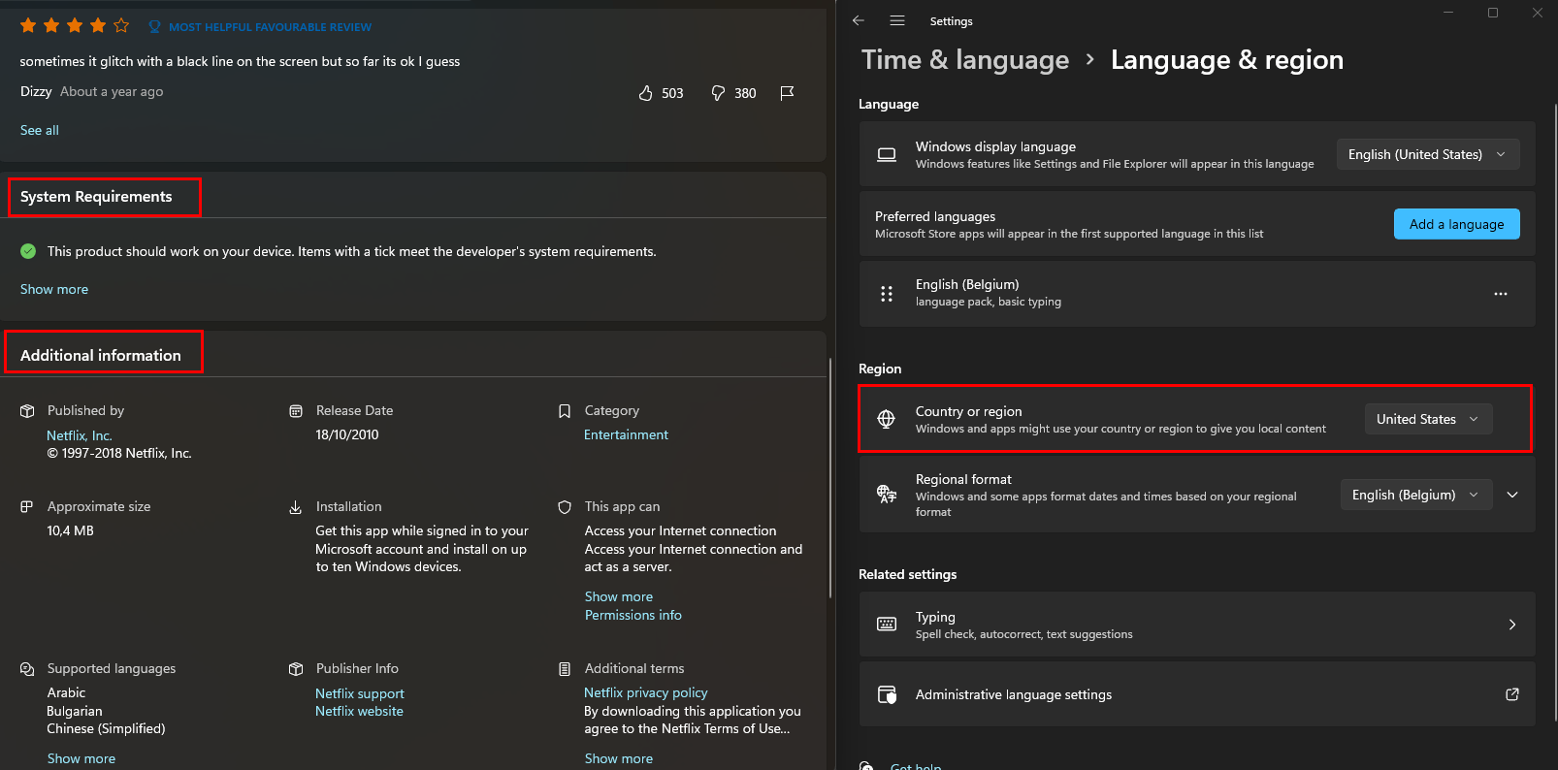The width and height of the screenshot is (1558, 770).
Task: Open the English (Belgium) three-dot options
Action: pos(1501,294)
